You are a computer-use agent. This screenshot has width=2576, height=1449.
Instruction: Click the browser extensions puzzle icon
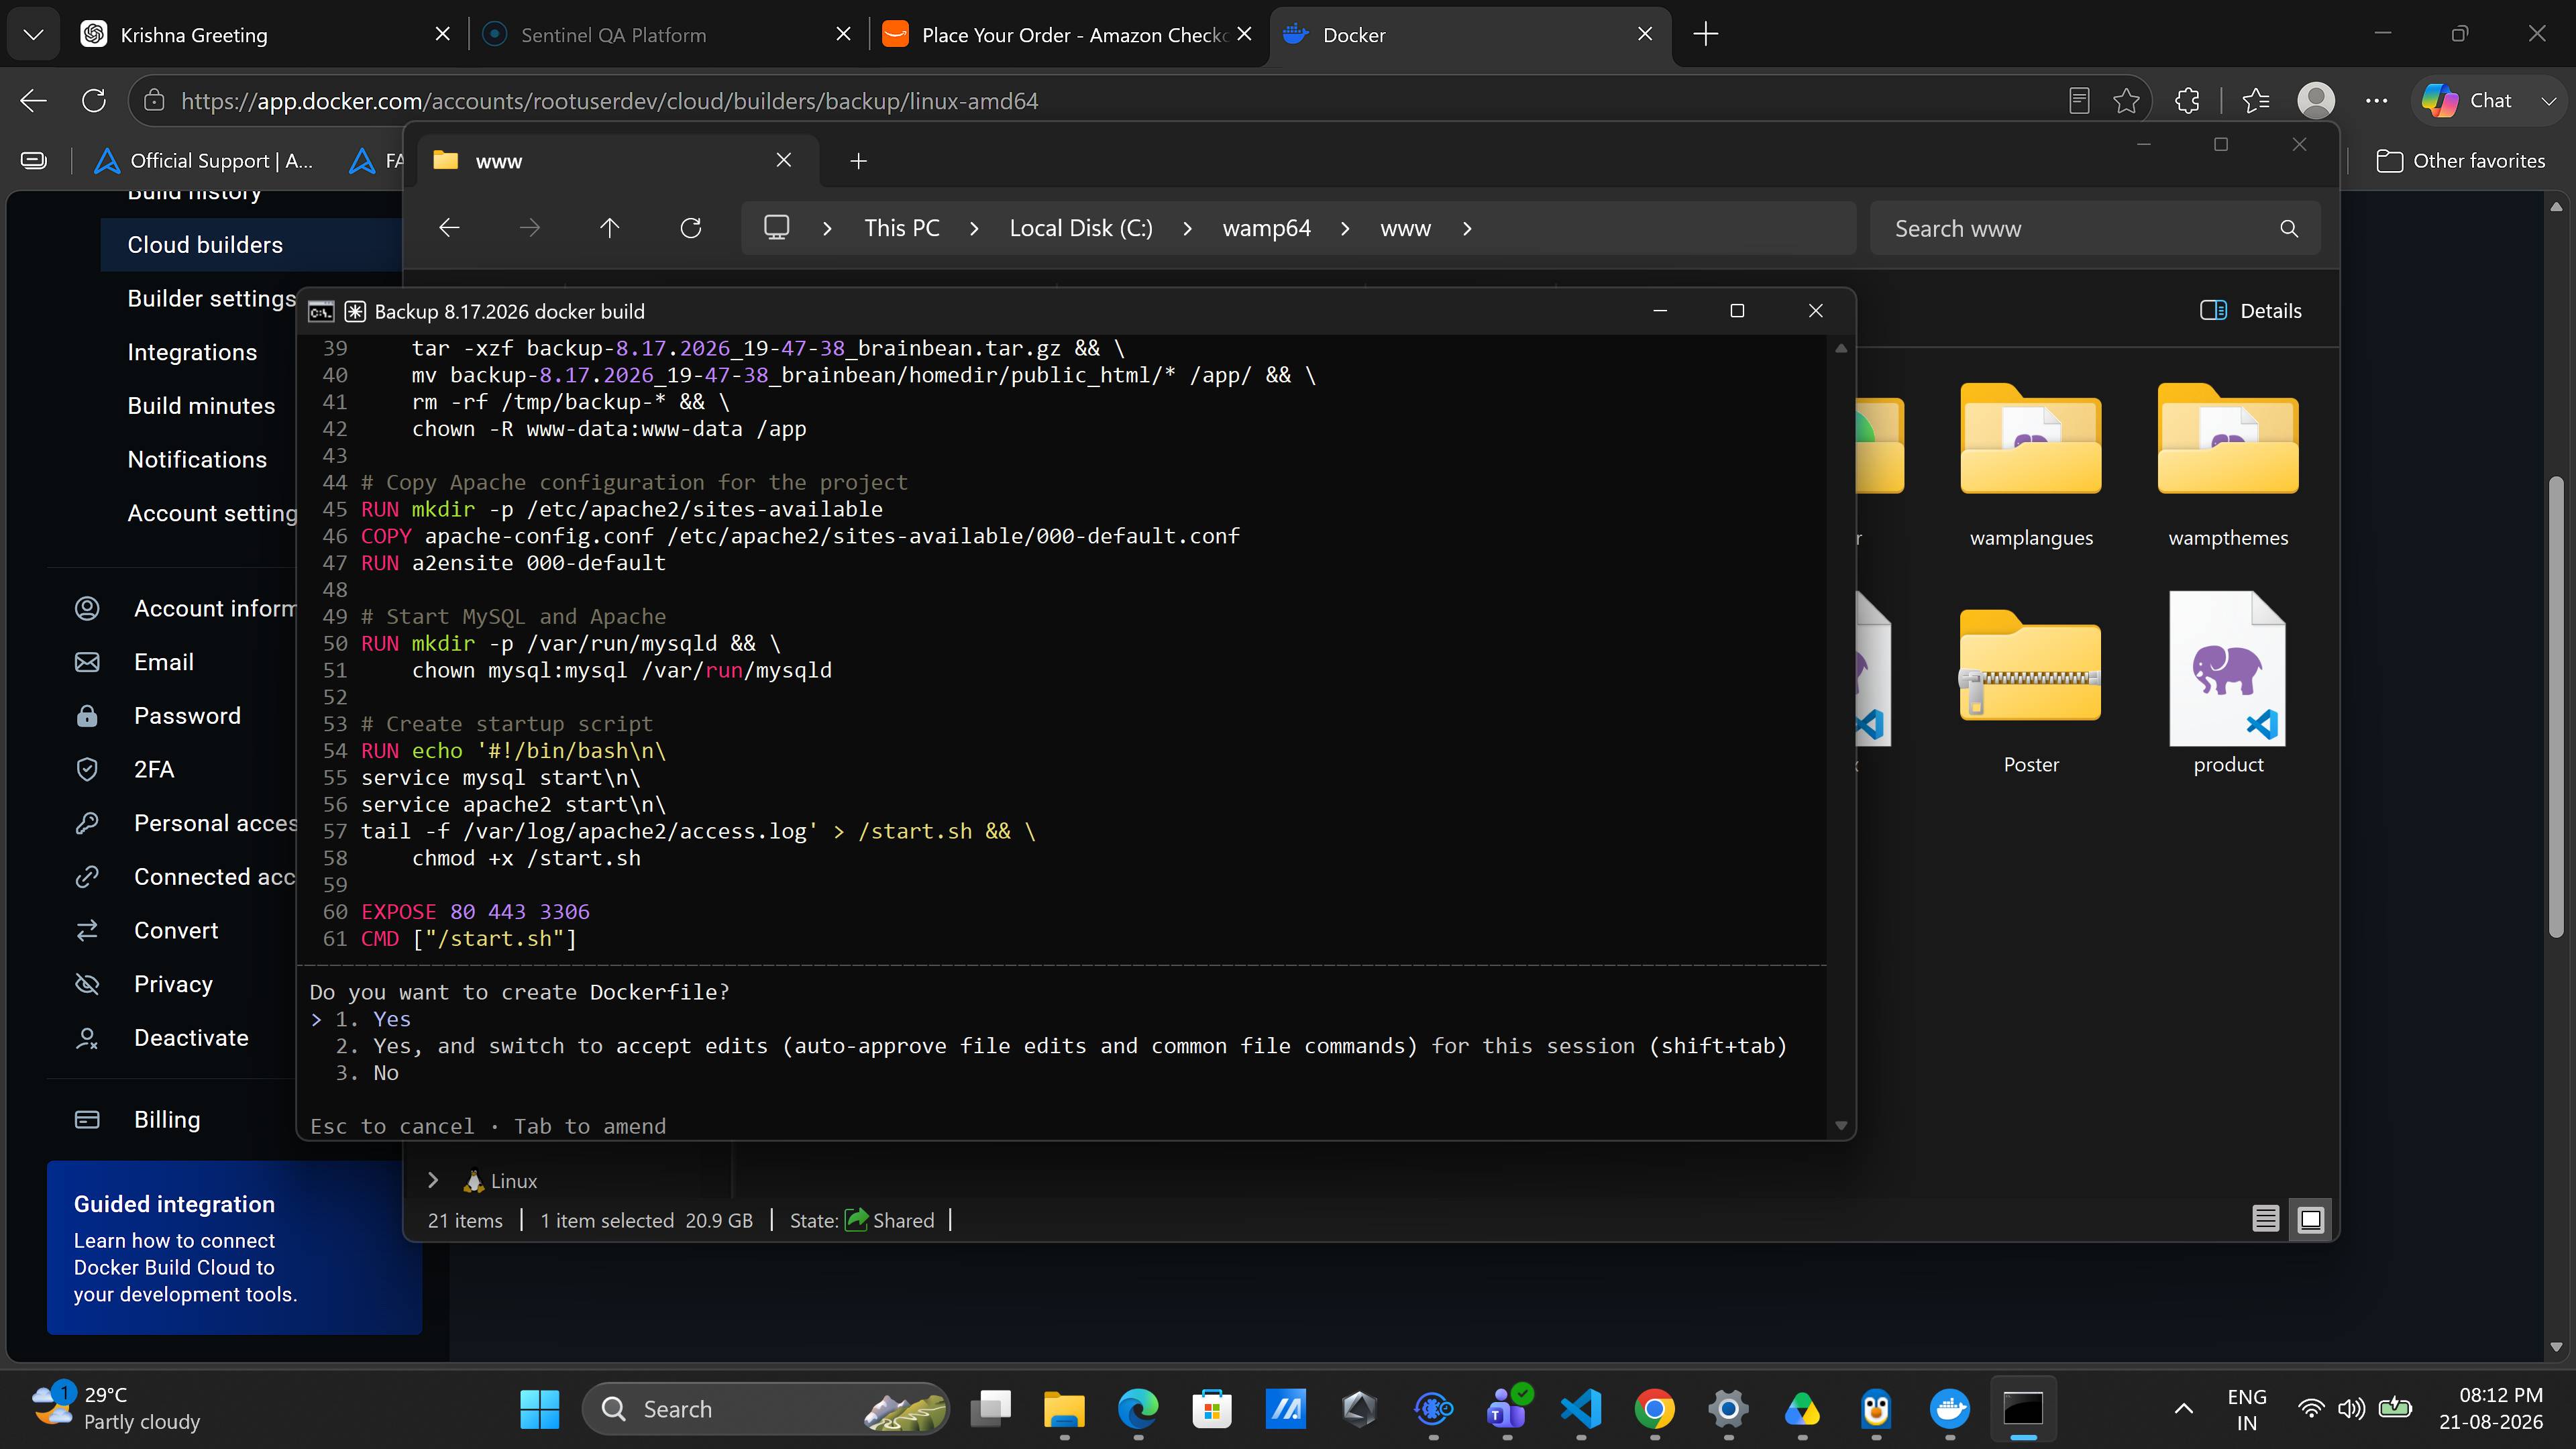[x=2187, y=101]
